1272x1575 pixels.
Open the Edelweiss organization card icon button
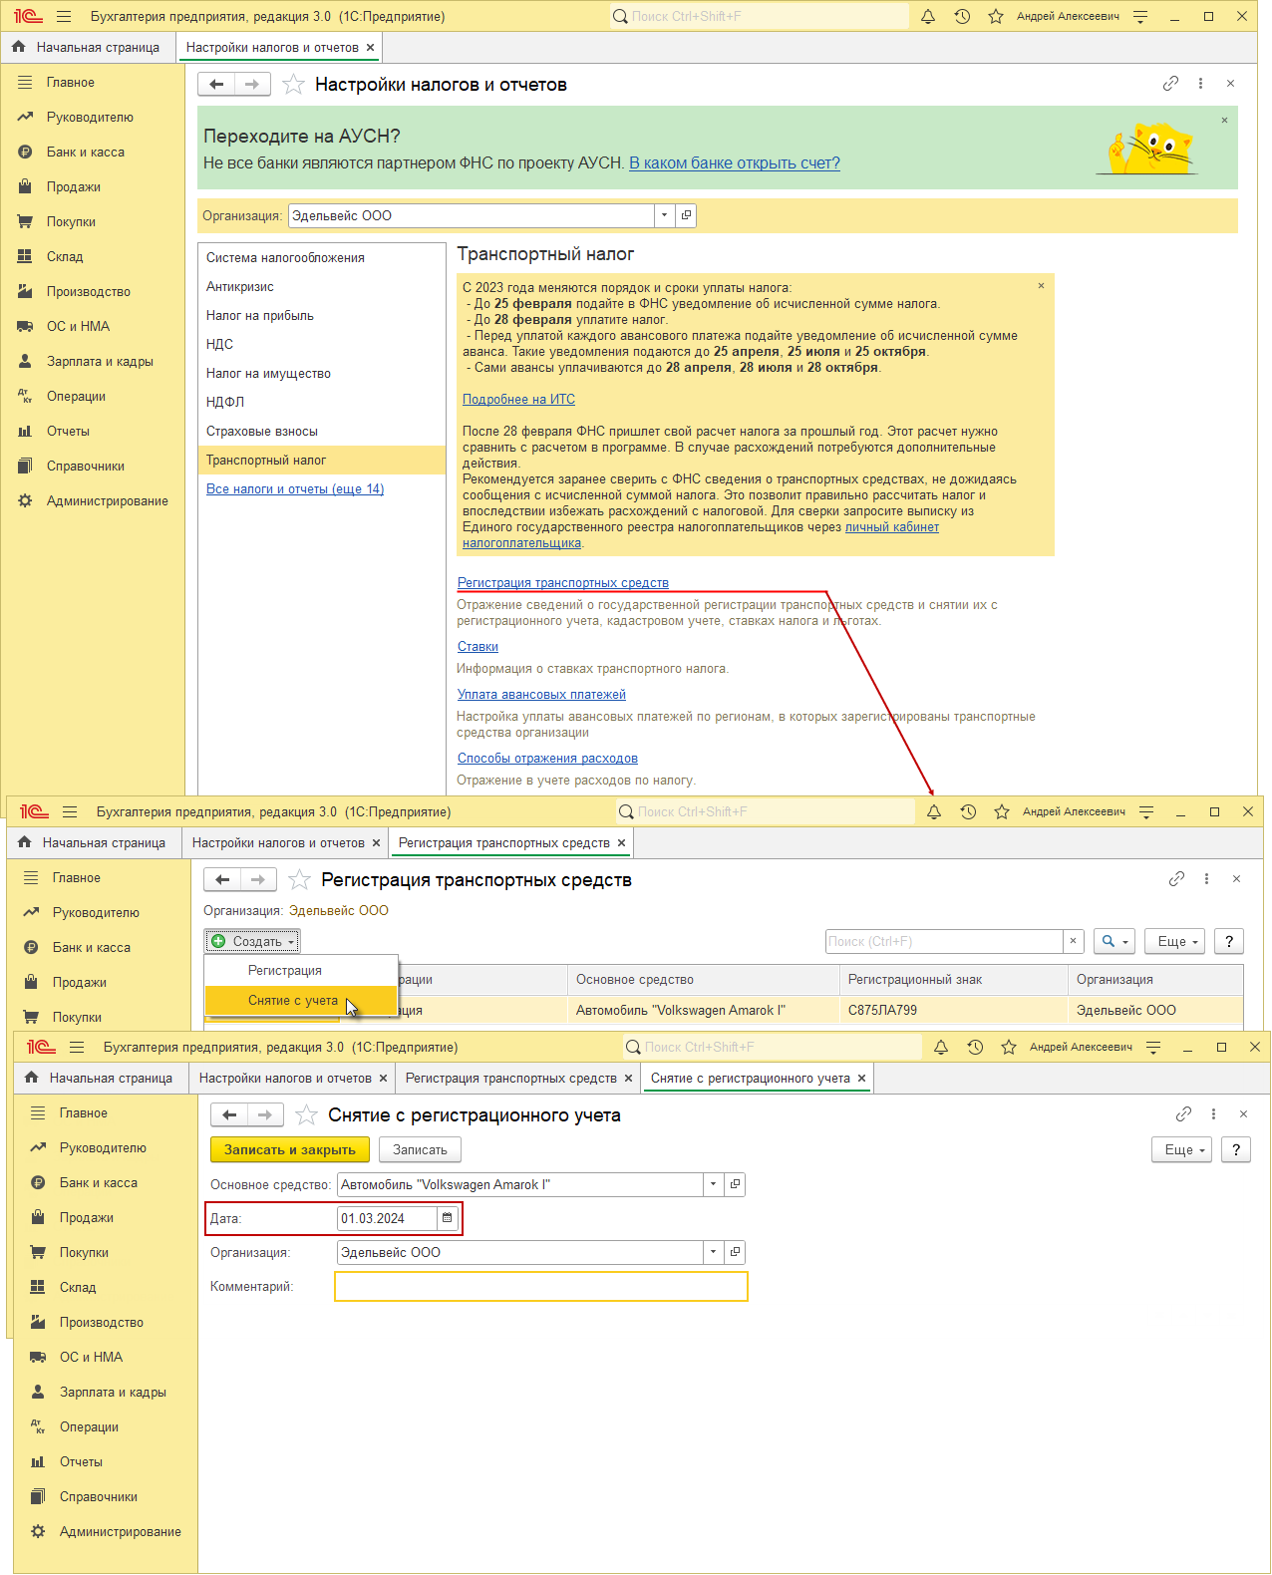point(686,215)
